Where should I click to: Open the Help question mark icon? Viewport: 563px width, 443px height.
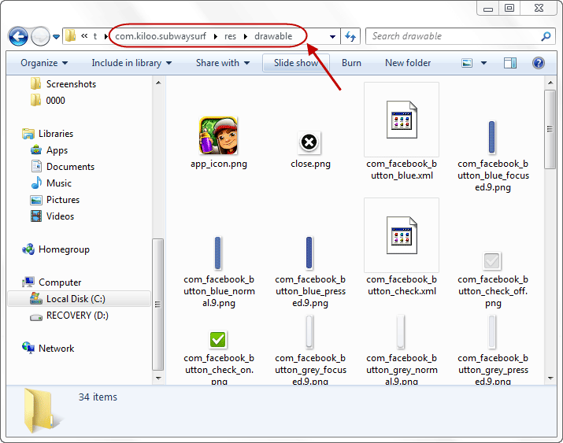coord(539,63)
